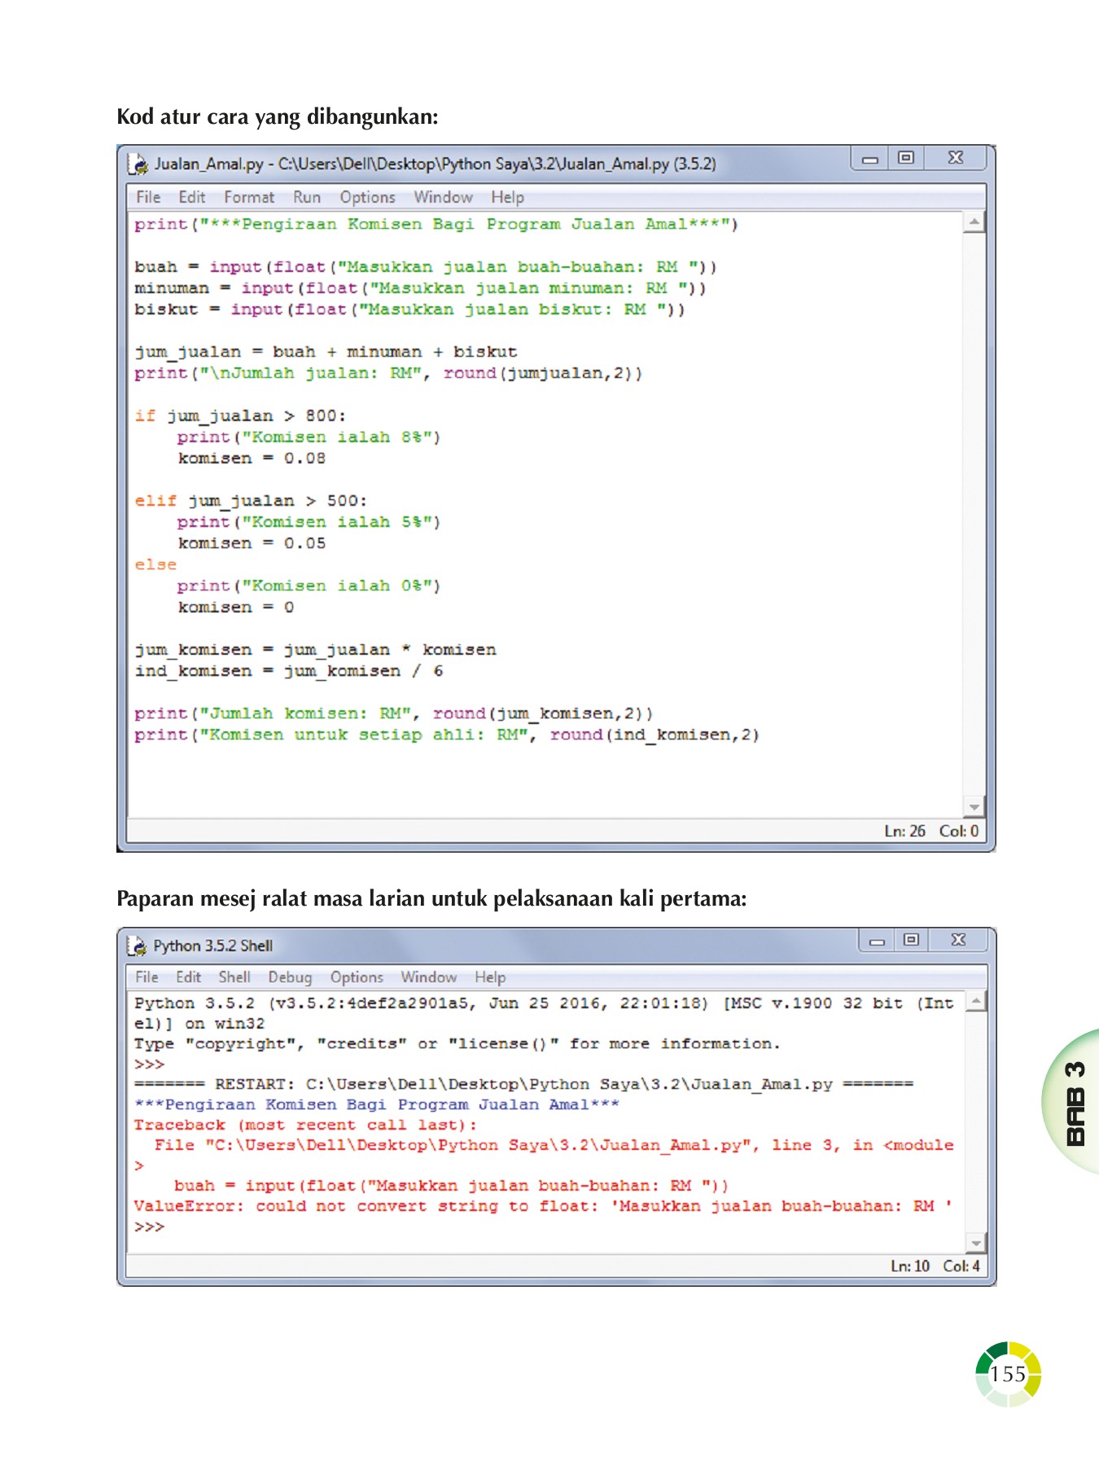Maximize the Jualan_Amal.py editor window

905,158
